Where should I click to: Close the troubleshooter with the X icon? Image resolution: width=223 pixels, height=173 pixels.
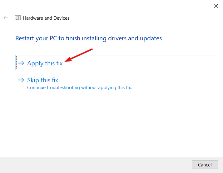[x=216, y=6]
